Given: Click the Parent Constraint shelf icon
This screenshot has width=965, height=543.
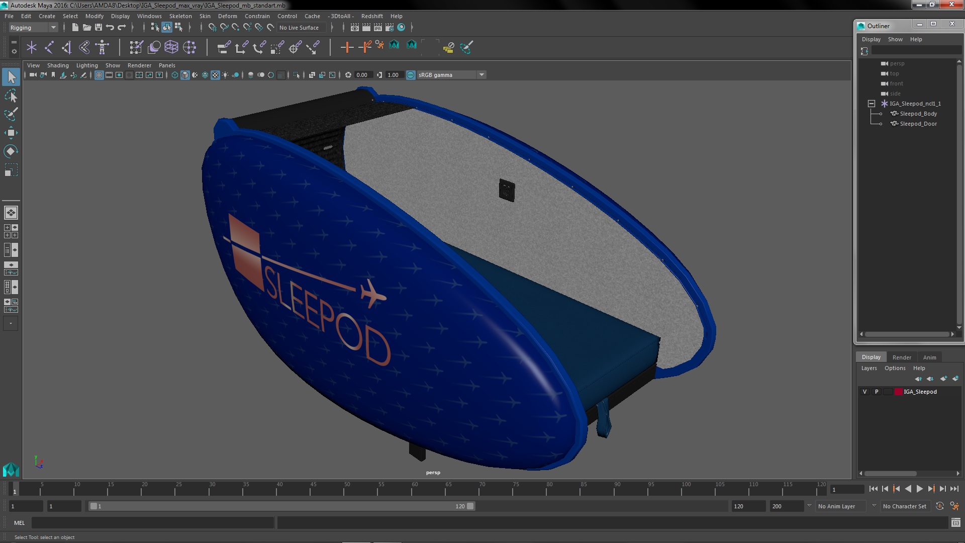Looking at the screenshot, I should click(x=224, y=47).
